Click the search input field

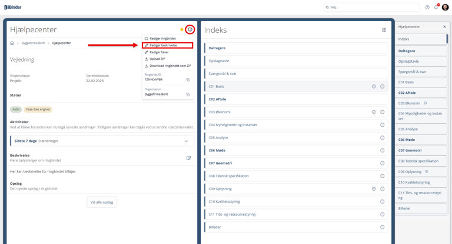(371, 7)
